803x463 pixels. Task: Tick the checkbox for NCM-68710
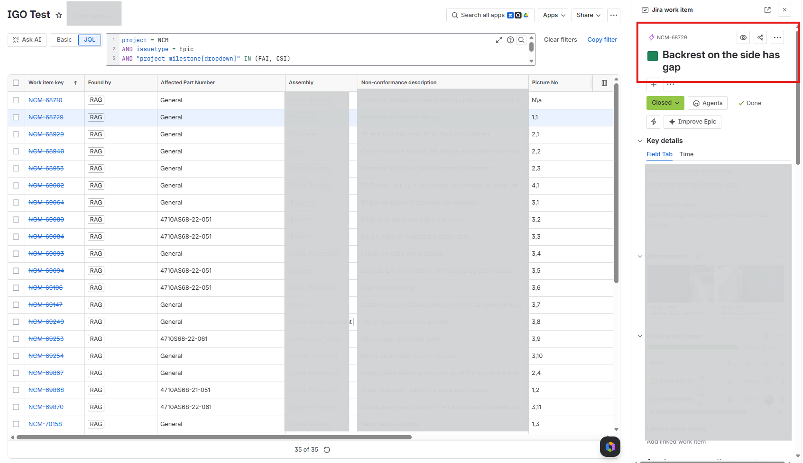coord(16,100)
